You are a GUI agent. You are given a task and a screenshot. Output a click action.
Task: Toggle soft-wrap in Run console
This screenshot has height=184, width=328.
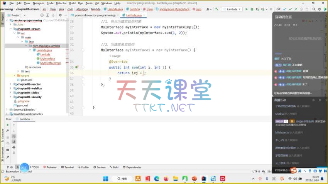pyautogui.click(x=14, y=136)
